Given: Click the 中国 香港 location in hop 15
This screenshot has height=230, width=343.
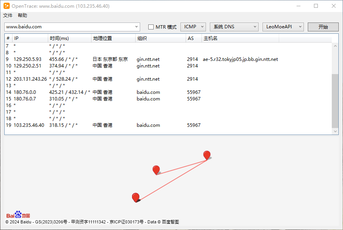Looking at the screenshot, I should coord(102,99).
